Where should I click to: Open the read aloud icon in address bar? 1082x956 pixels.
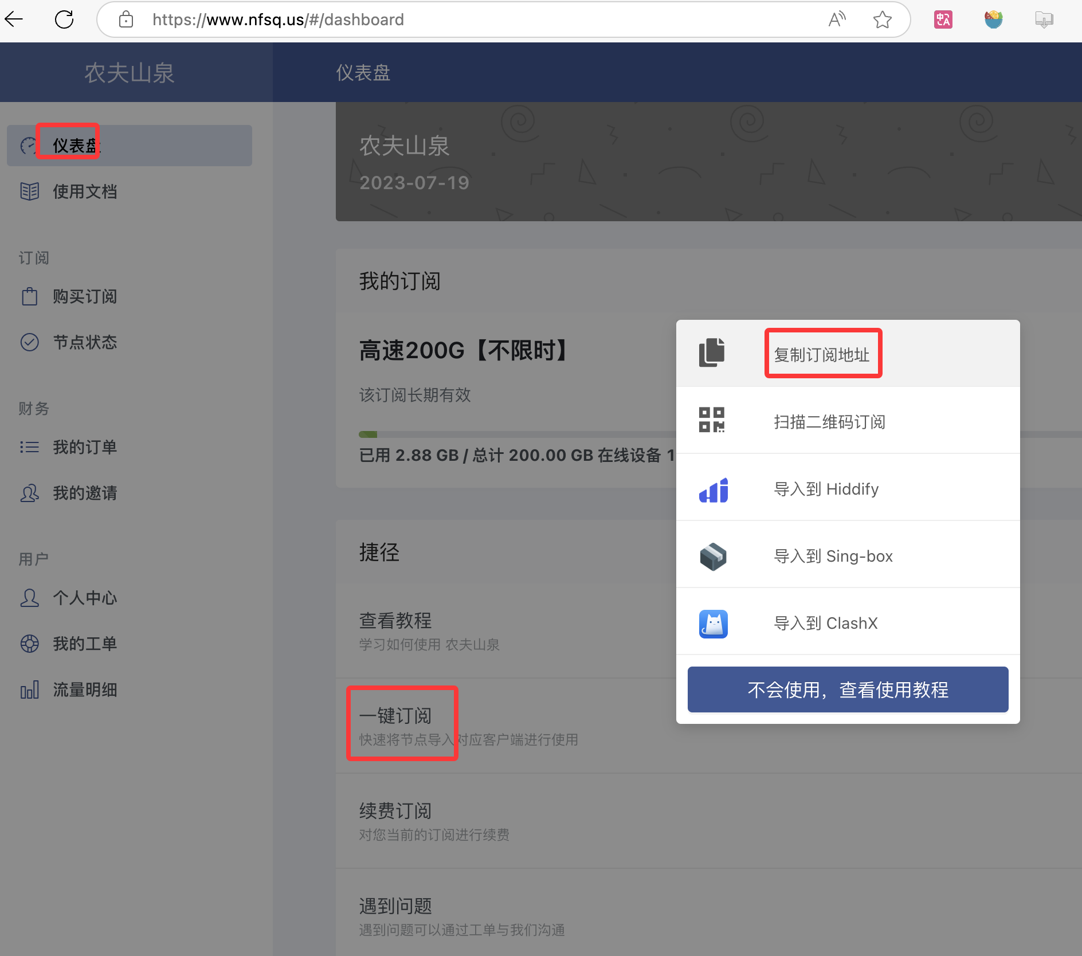point(837,20)
